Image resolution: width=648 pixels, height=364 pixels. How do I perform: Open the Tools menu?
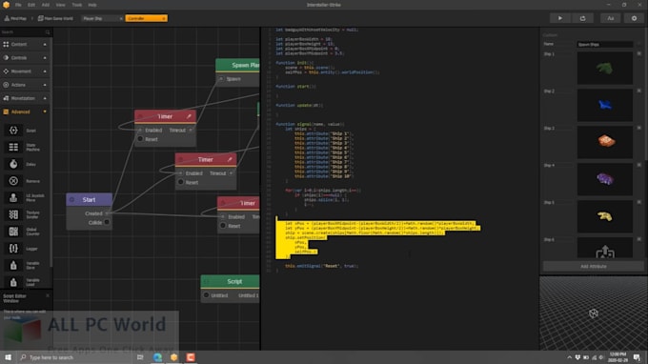click(77, 5)
